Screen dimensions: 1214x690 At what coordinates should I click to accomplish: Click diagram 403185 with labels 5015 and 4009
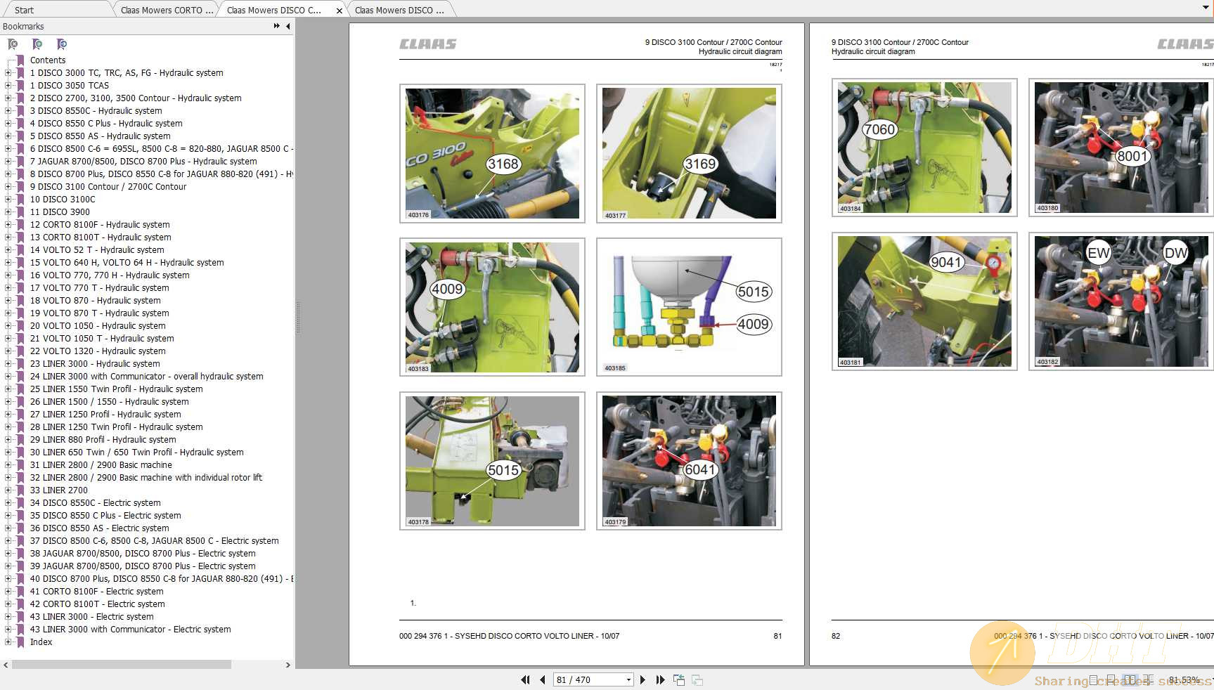coord(689,307)
